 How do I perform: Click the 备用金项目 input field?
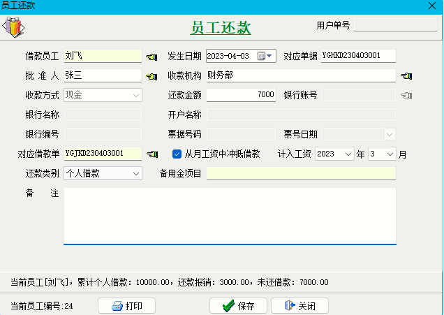click(301, 173)
